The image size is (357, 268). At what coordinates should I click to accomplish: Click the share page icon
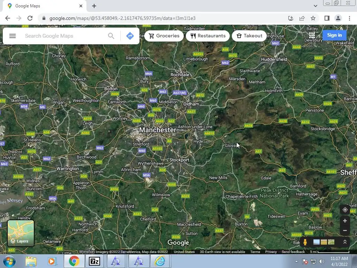tap(302, 18)
